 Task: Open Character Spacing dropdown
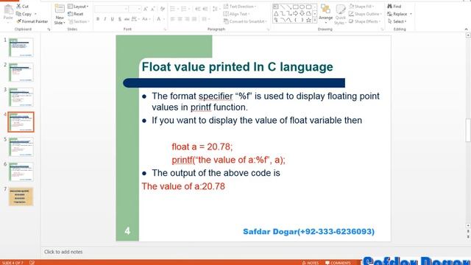135,19
